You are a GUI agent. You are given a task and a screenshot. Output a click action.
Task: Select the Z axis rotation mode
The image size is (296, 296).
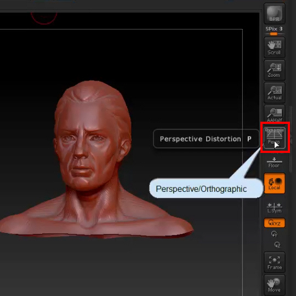tap(277, 244)
